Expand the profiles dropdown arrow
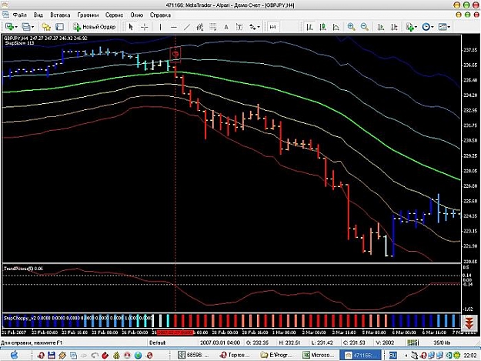 tap(32, 27)
